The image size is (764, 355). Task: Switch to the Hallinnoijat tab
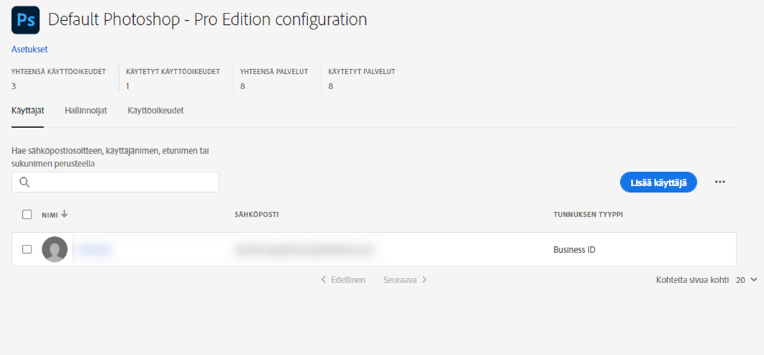[85, 111]
